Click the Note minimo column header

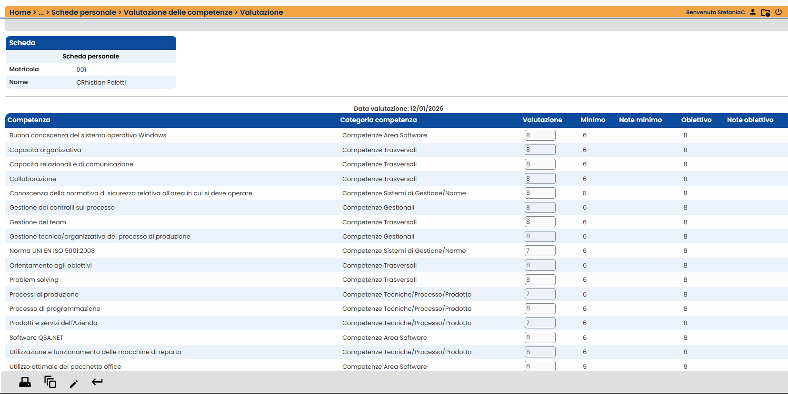pos(640,120)
